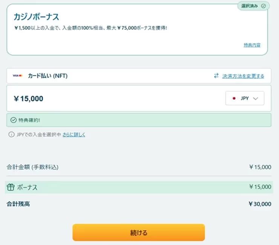Viewport: 279px width, 245px height.
Task: Click the 合計残高 ¥30,000 total amount
Action: click(260, 204)
